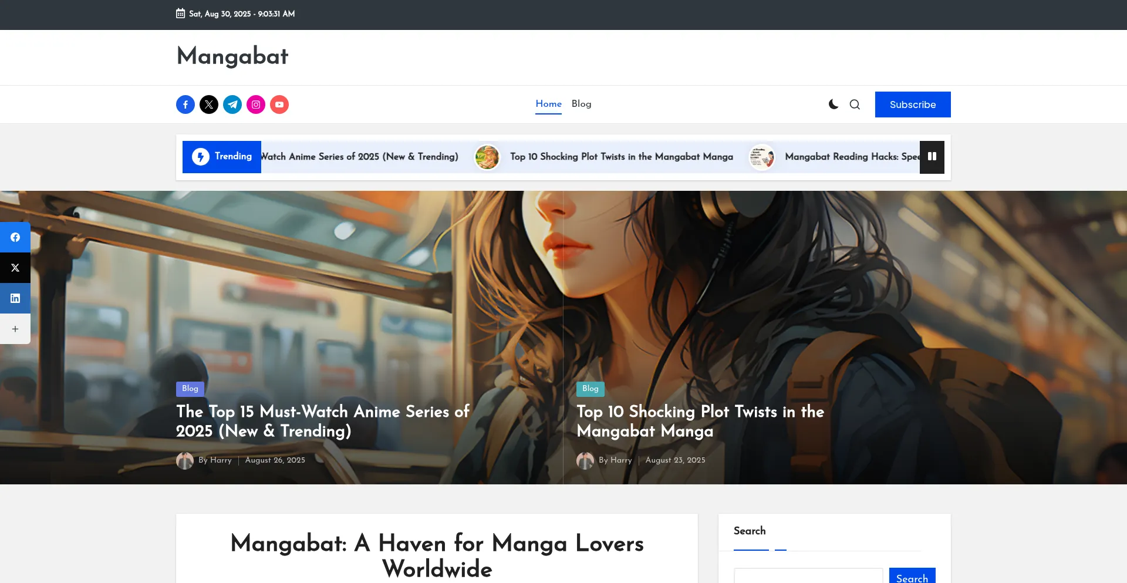Open 'Top 10 Shocking Plot Twists' hero headline
Screen dimensions: 1127x583
click(x=700, y=421)
